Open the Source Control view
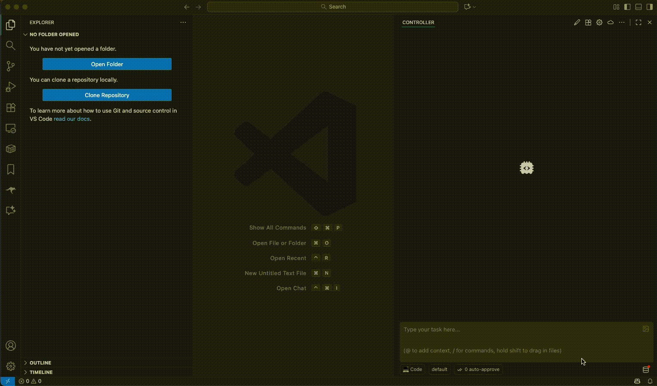Screen dimensions: 657x386 11,66
